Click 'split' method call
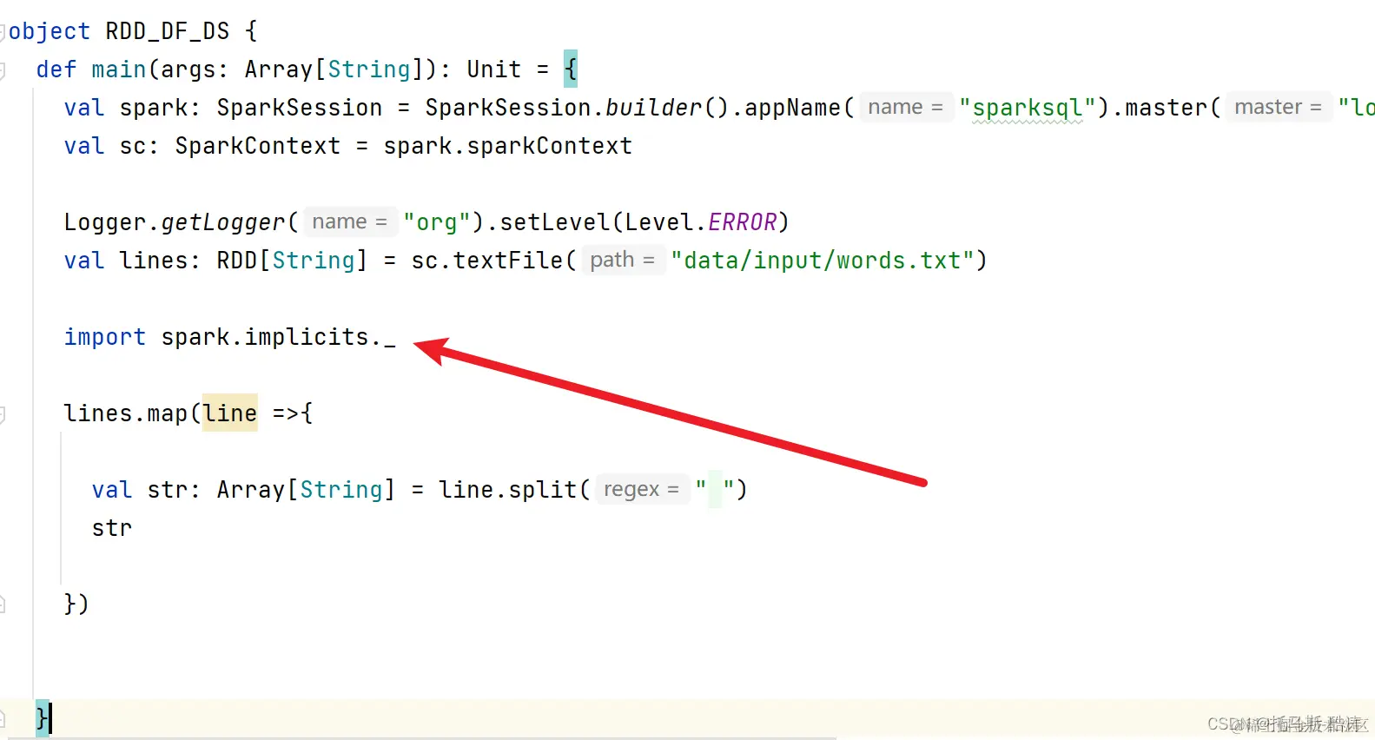 point(543,490)
